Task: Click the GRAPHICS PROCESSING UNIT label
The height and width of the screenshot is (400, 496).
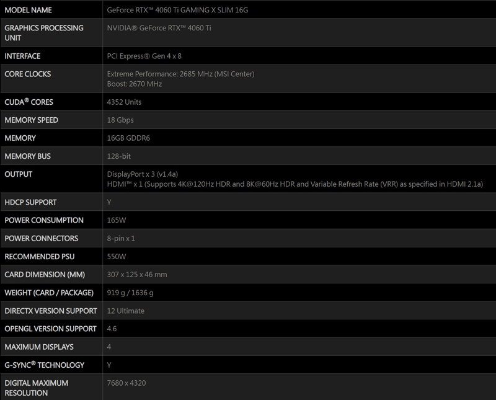Action: pos(44,33)
